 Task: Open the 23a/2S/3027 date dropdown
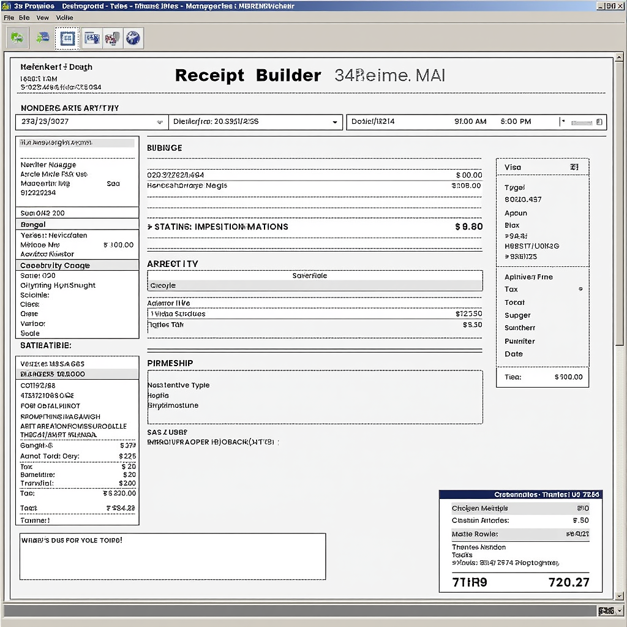pyautogui.click(x=160, y=122)
